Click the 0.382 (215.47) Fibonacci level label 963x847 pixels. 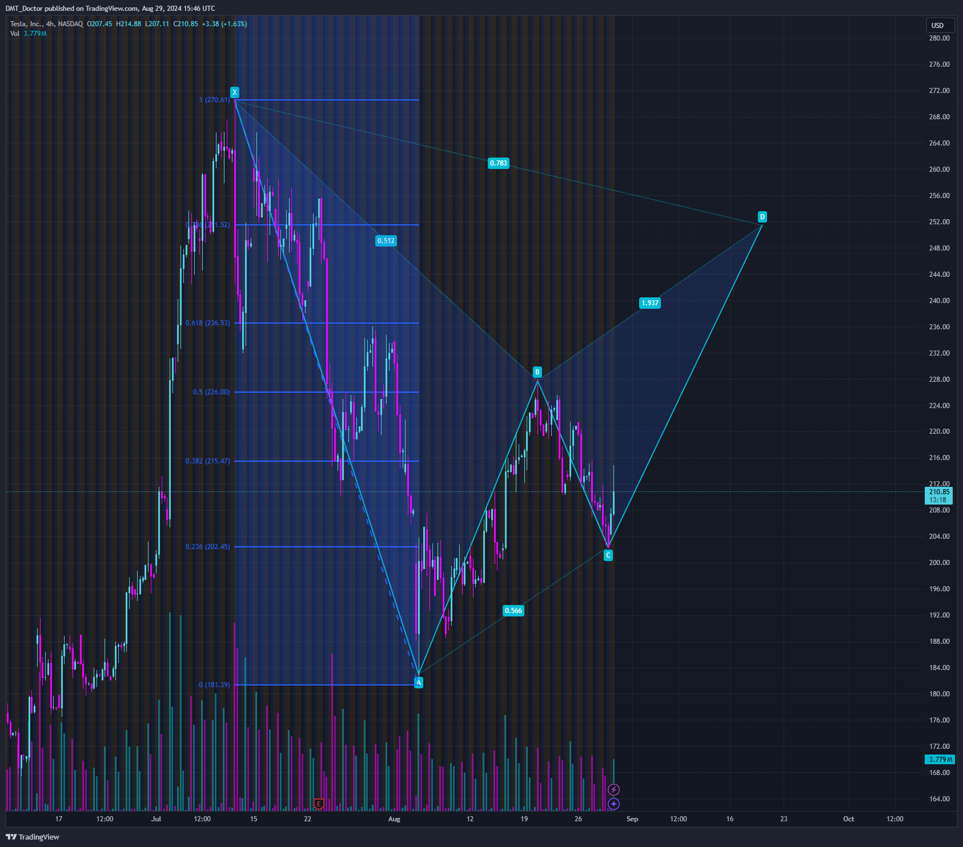pos(208,461)
